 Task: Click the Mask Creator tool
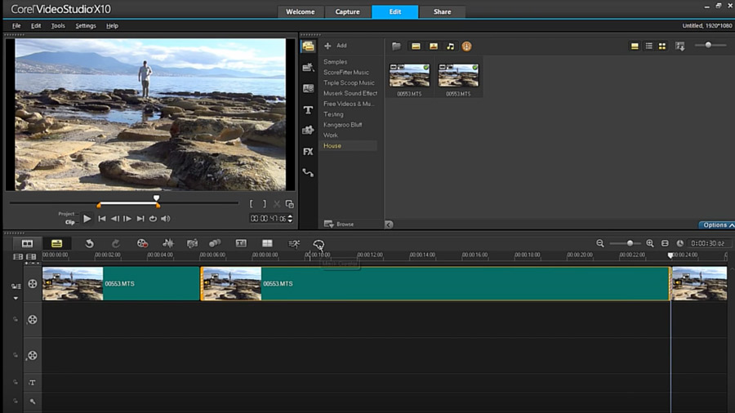tap(318, 244)
